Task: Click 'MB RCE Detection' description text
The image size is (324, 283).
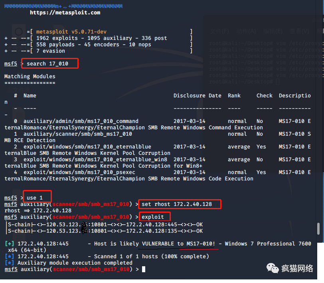Action: pos(30,141)
